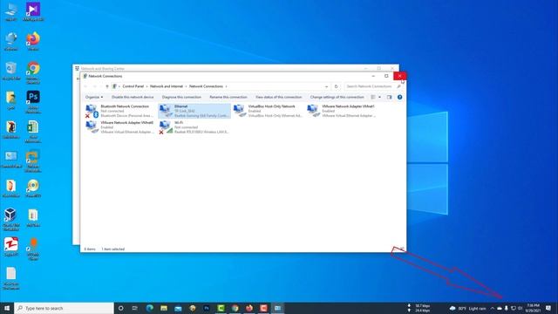Click the refresh button beside address bar
Image resolution: width=558 pixels, height=314 pixels.
click(336, 86)
